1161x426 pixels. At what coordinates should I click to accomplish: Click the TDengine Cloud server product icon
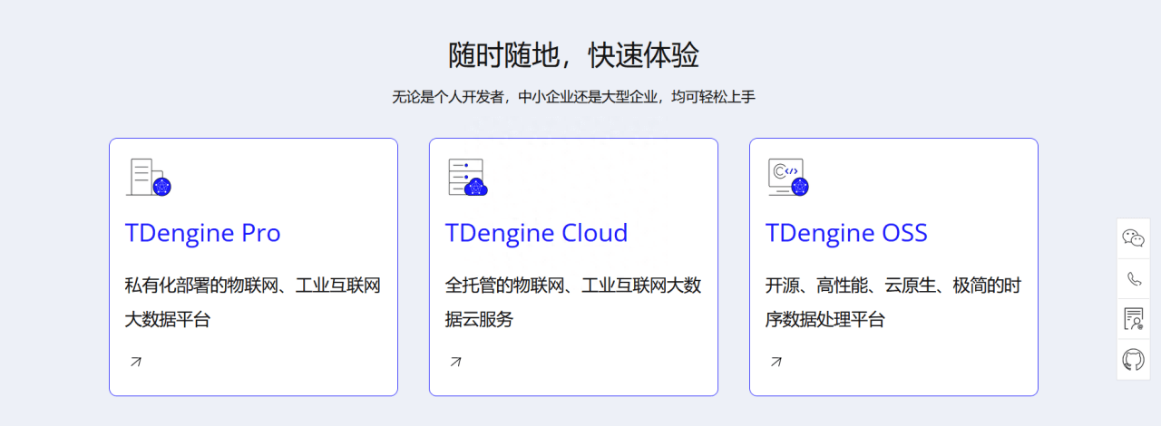point(468,178)
